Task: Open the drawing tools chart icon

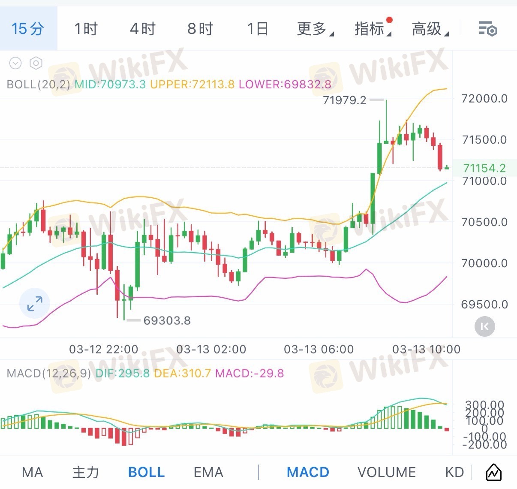Action: coord(493,472)
